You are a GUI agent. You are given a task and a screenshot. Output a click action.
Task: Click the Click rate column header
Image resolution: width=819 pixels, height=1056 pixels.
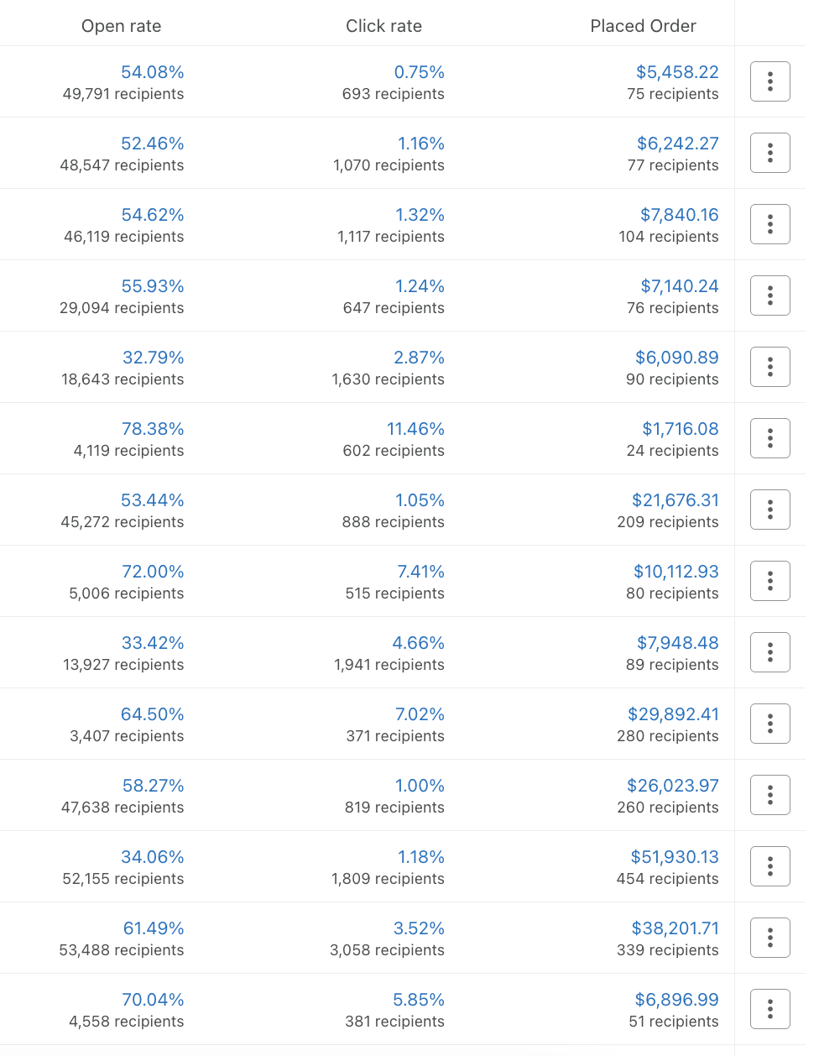pos(383,26)
